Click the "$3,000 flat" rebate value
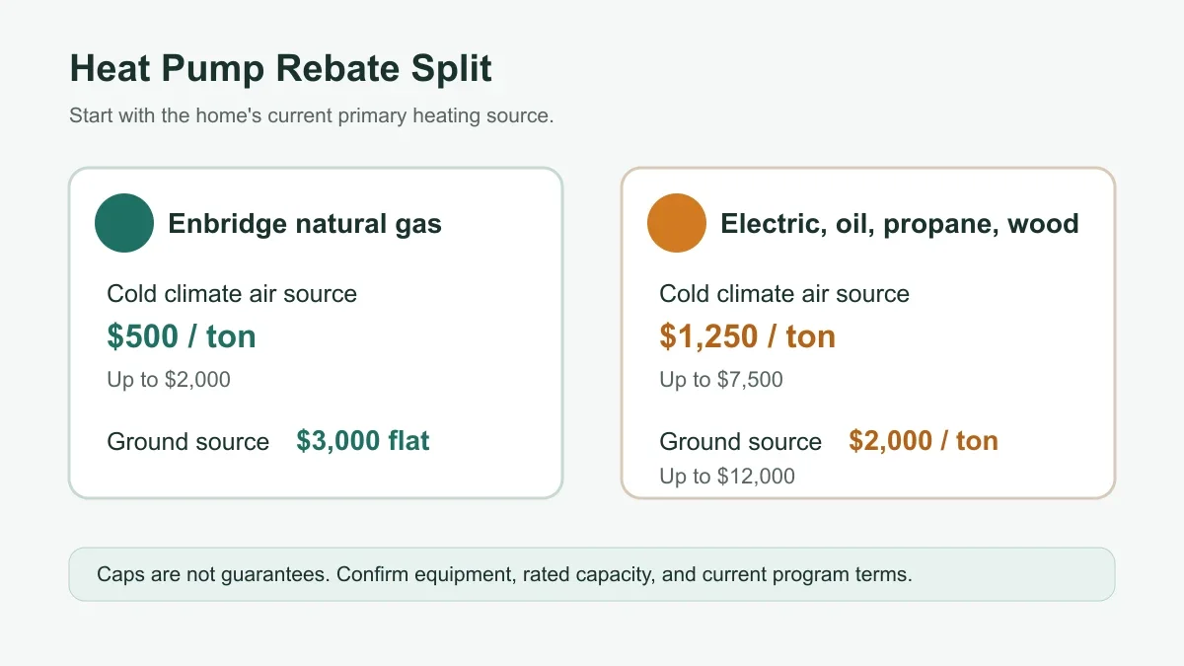Viewport: 1184px width, 666px height. [x=363, y=440]
